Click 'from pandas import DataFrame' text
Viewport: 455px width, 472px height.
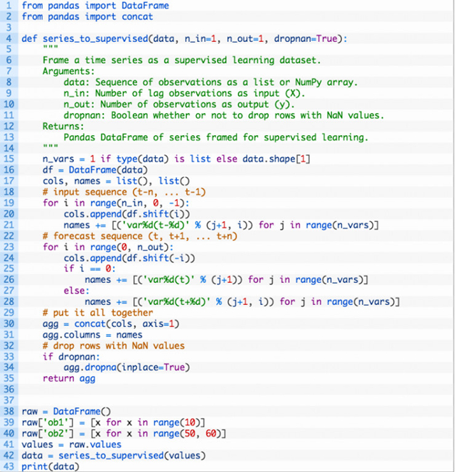95,6
